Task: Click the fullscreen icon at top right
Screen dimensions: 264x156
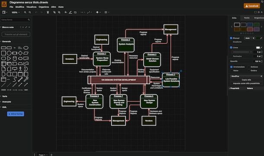Action: point(255,12)
